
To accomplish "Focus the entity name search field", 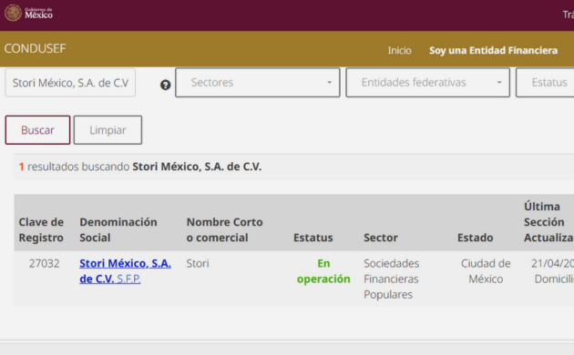I will point(70,83).
